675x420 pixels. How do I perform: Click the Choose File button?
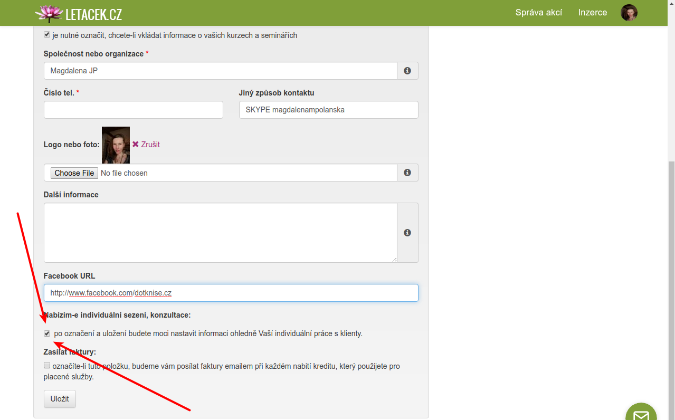coord(74,173)
